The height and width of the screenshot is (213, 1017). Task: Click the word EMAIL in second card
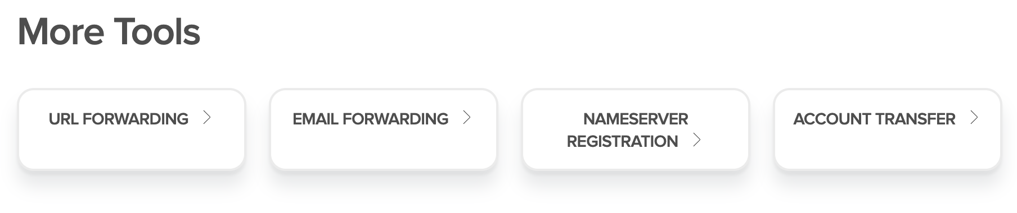pyautogui.click(x=316, y=119)
